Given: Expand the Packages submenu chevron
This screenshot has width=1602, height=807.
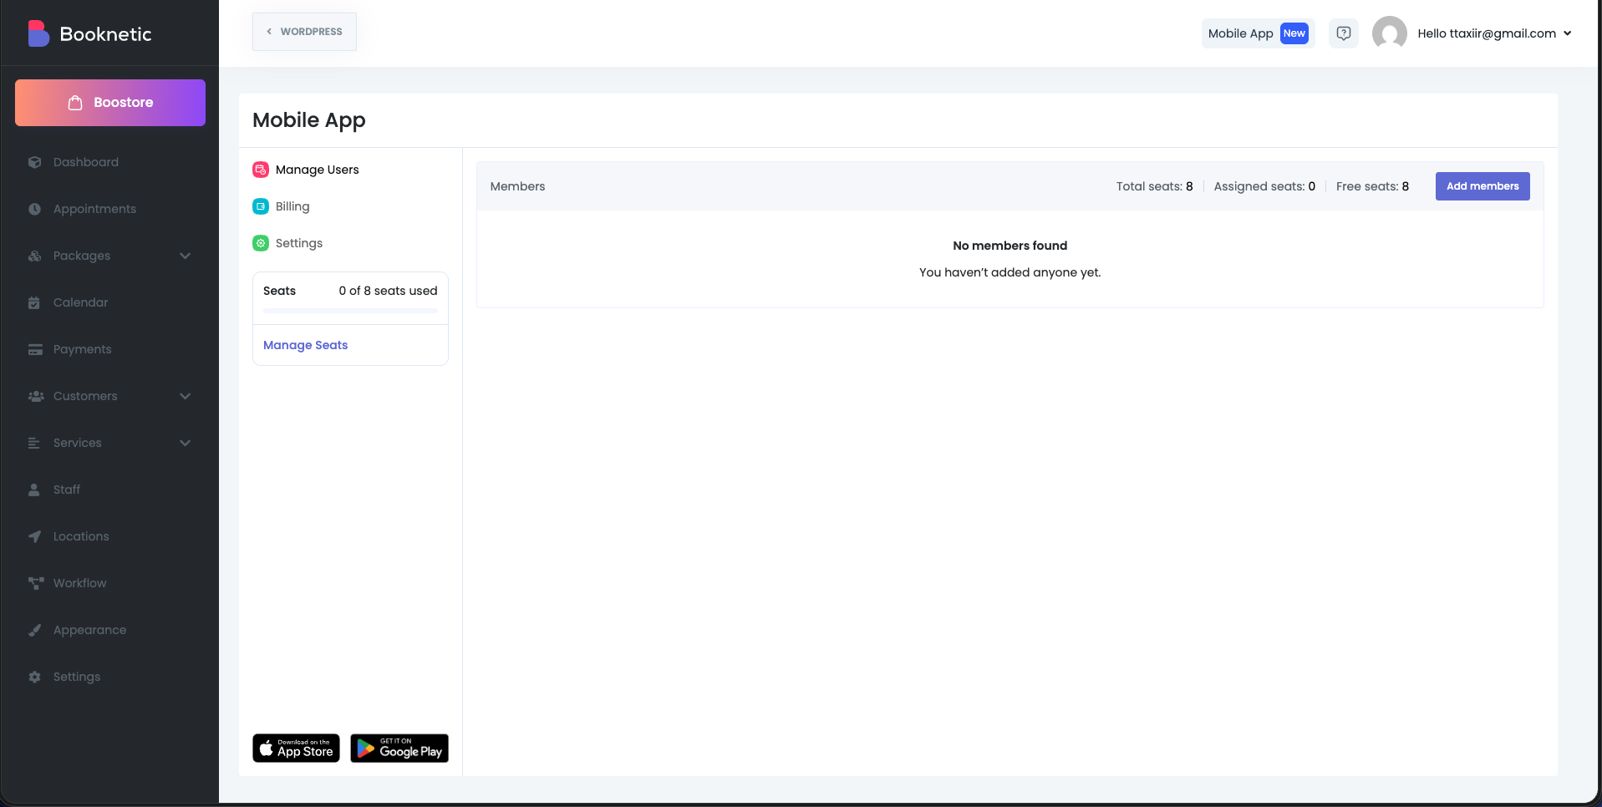Looking at the screenshot, I should [185, 256].
